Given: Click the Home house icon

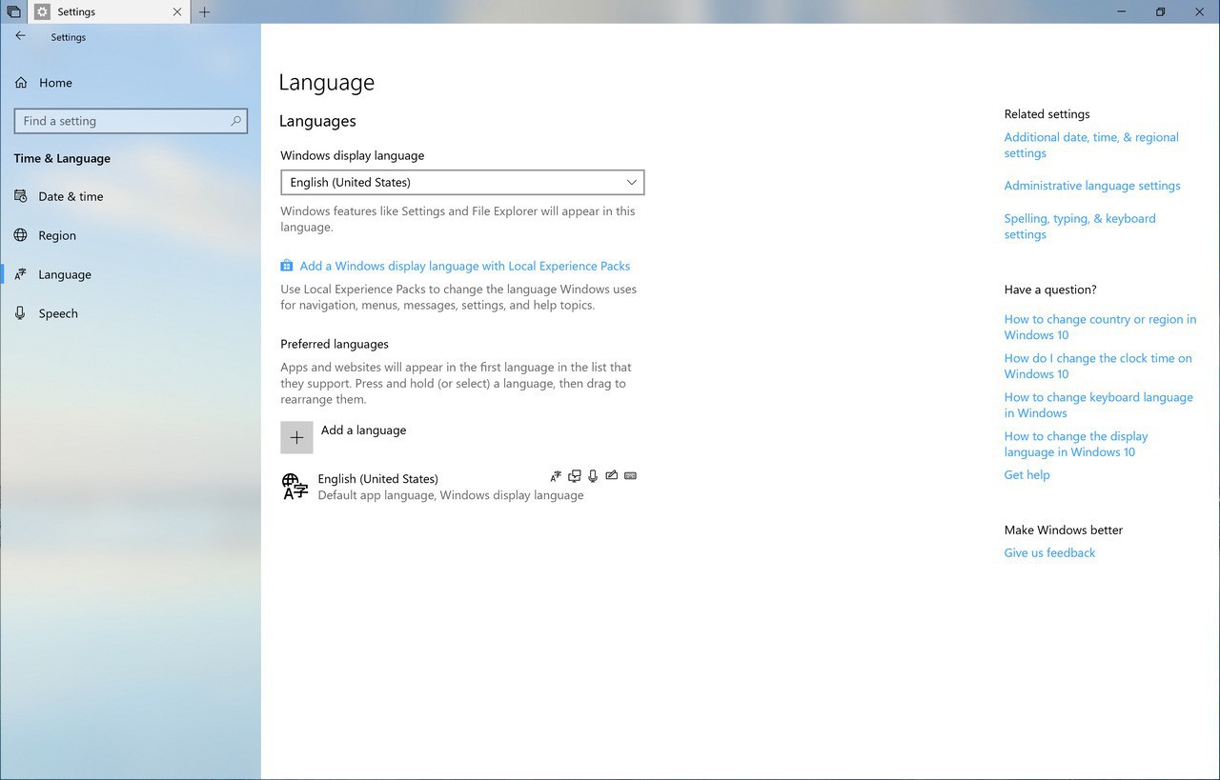Looking at the screenshot, I should [x=21, y=83].
